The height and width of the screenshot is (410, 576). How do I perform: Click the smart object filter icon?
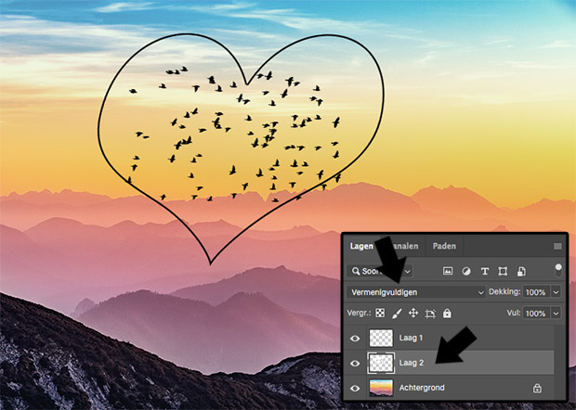click(x=521, y=271)
